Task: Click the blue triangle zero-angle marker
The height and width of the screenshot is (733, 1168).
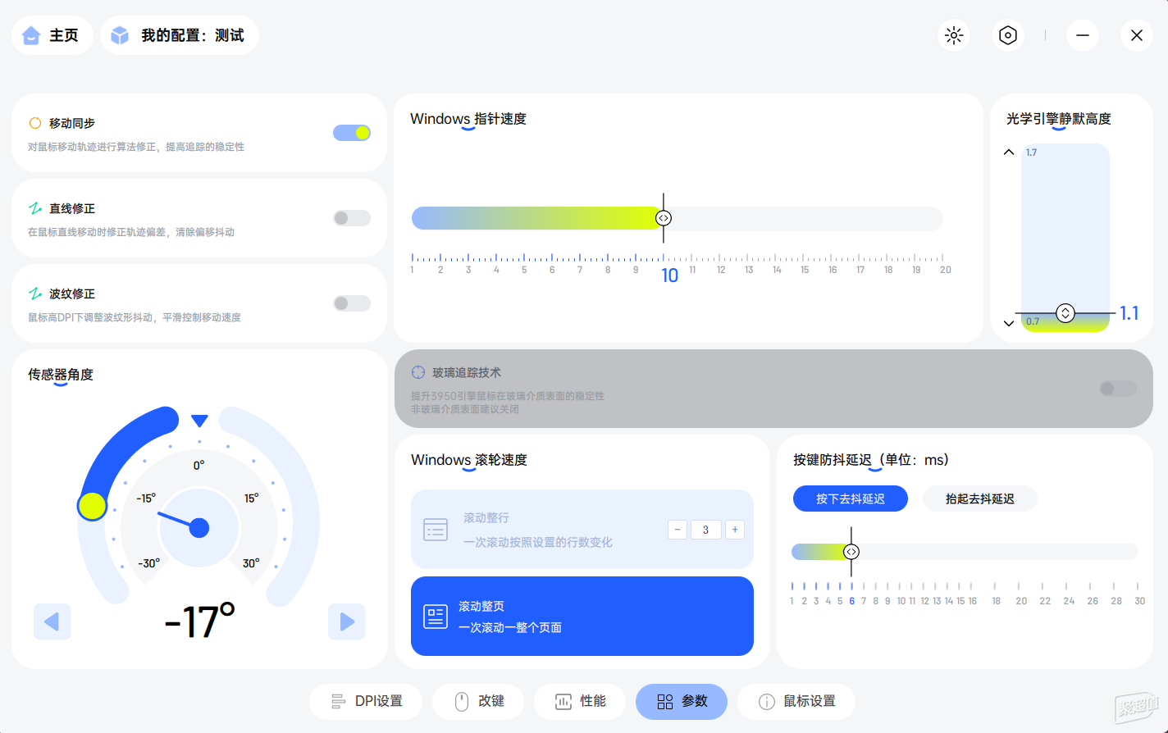Action: click(199, 421)
